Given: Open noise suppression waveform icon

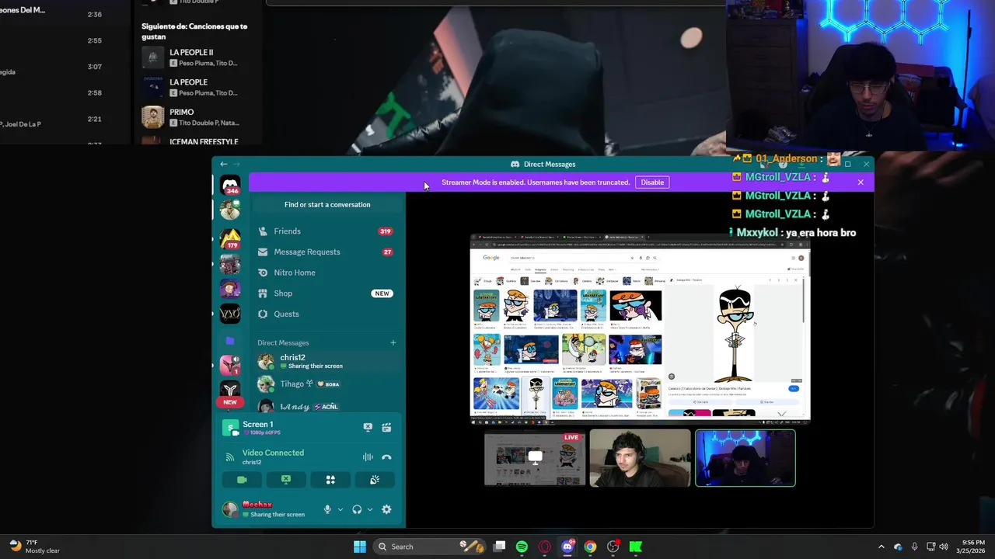Looking at the screenshot, I should pos(368,457).
